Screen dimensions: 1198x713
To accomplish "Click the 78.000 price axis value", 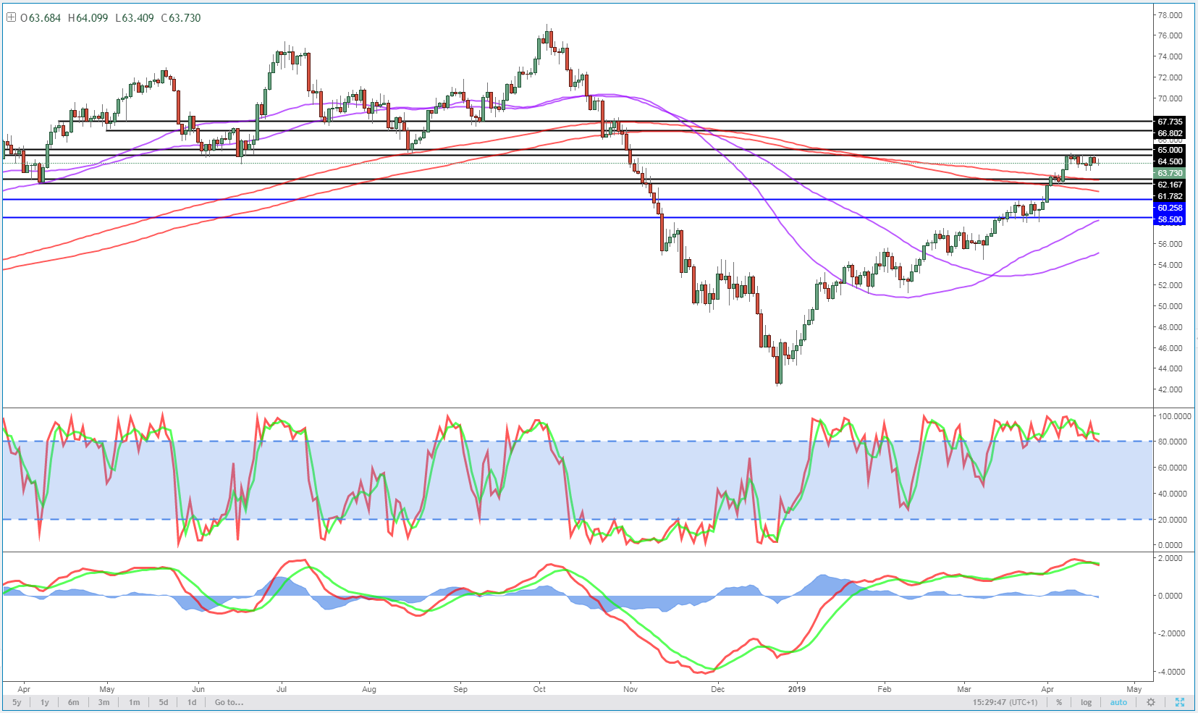I will (x=1170, y=15).
